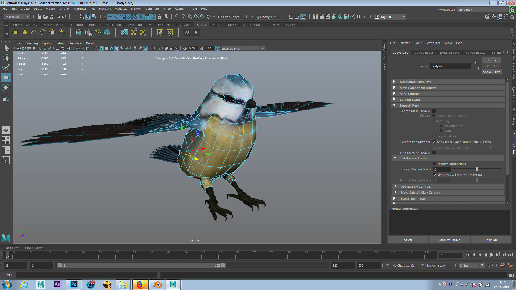516x290 pixels.
Task: Open the viewport Shading menu
Action: [32, 43]
